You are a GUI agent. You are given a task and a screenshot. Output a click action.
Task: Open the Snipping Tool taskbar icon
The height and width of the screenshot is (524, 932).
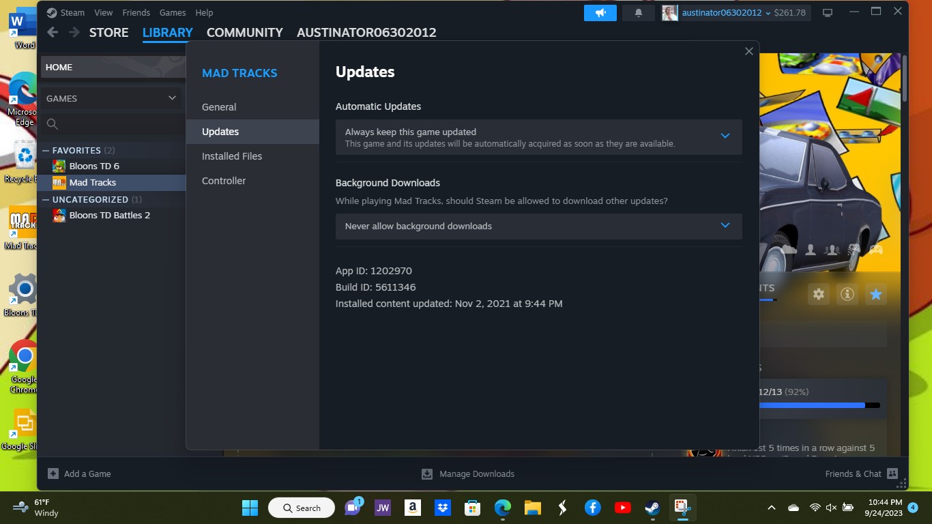point(682,508)
